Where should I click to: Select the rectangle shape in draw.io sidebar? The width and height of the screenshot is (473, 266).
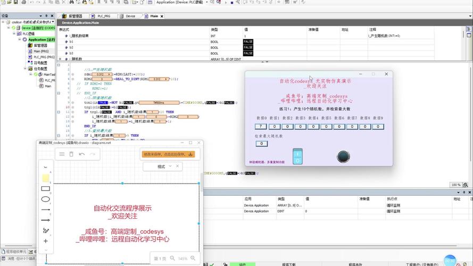pyautogui.click(x=46, y=189)
